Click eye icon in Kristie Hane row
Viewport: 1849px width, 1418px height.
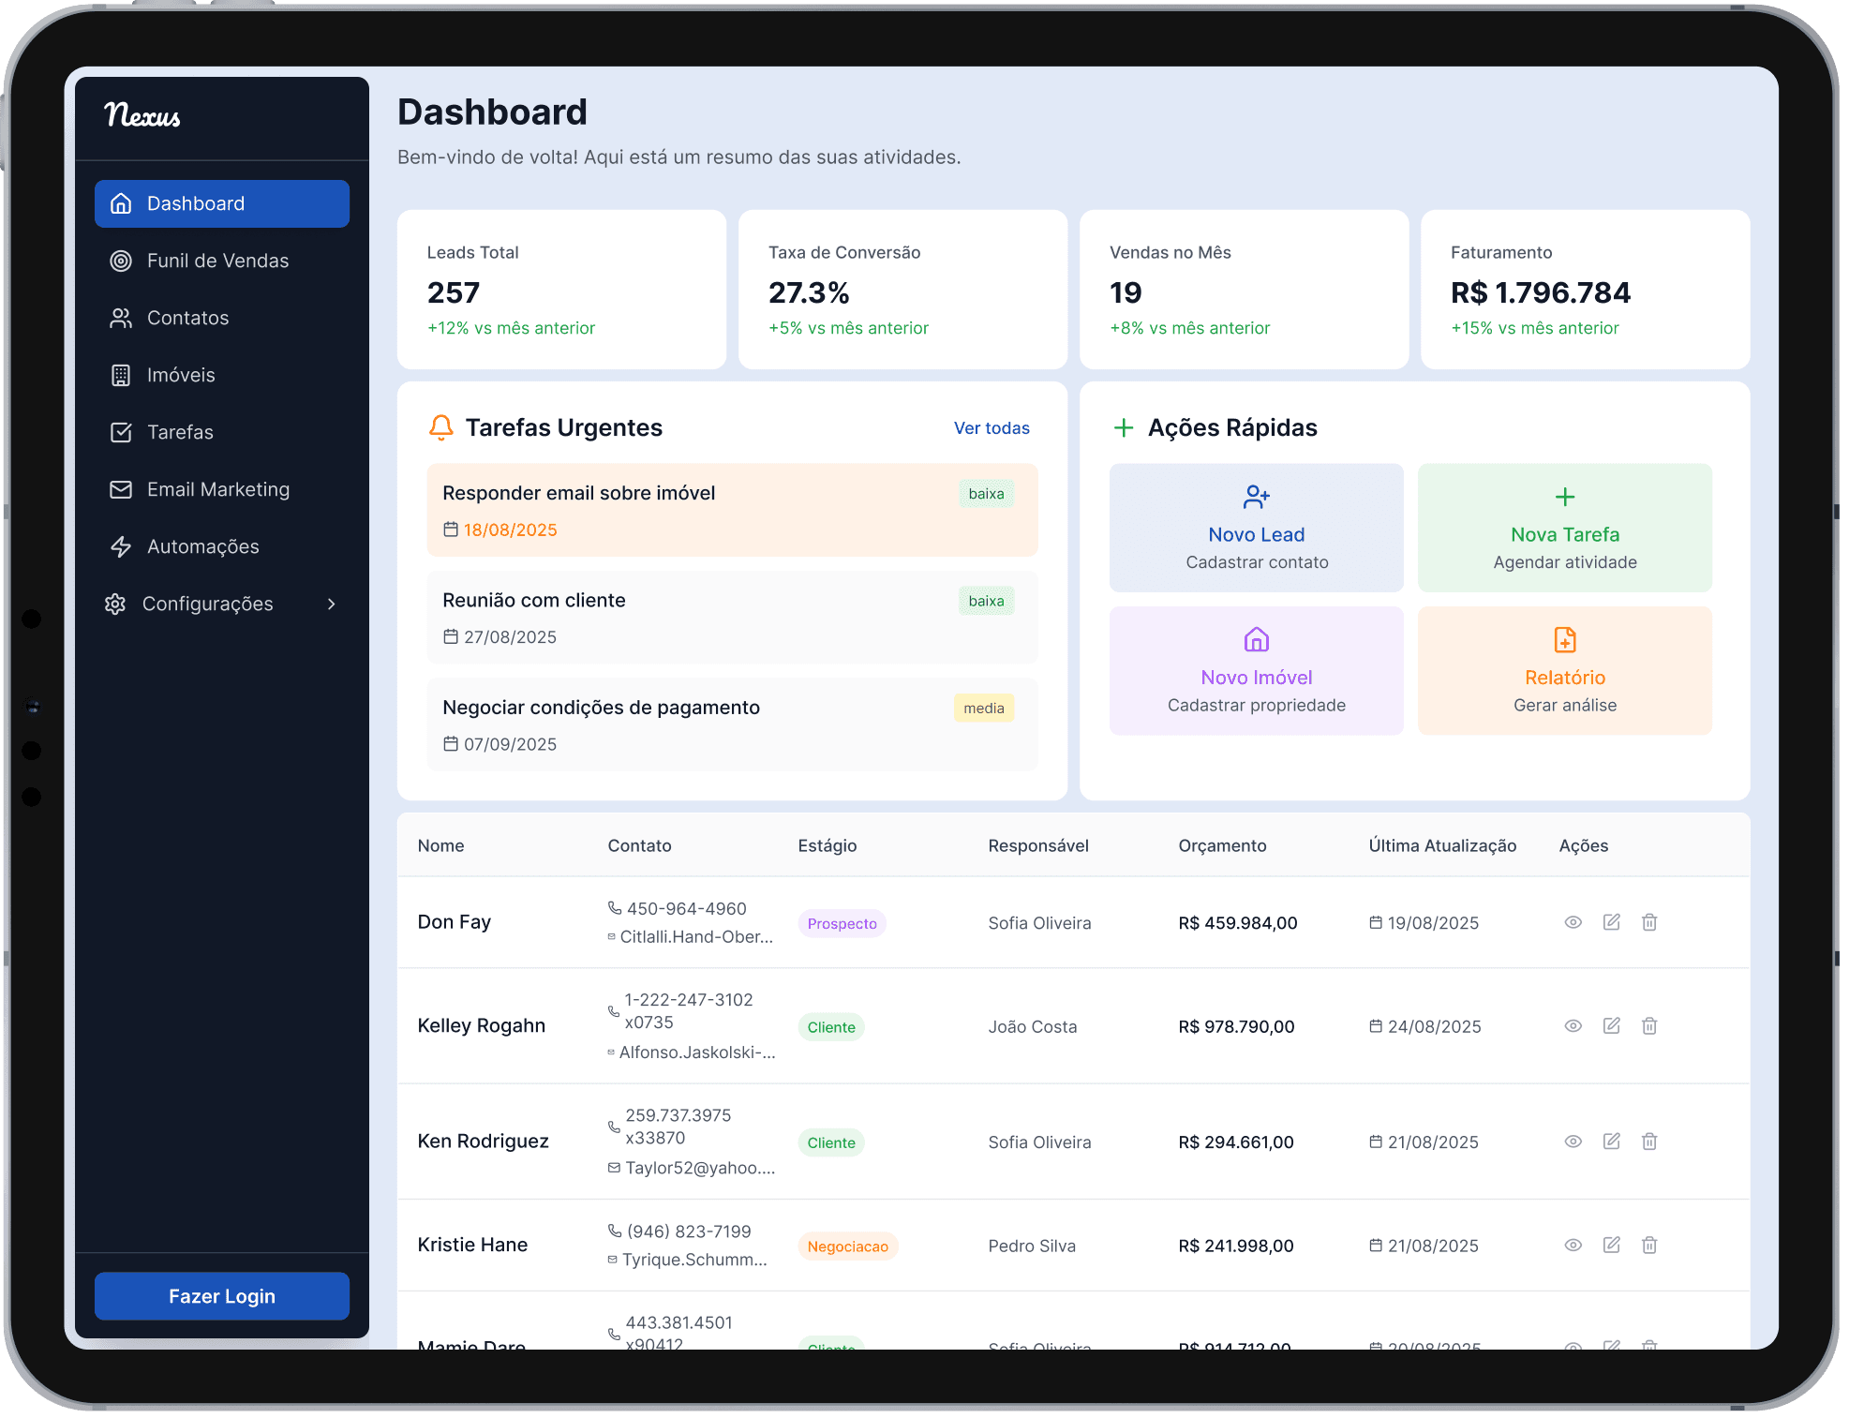point(1573,1245)
